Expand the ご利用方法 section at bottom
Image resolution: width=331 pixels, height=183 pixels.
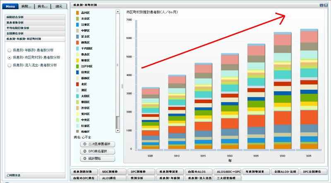click(x=35, y=175)
